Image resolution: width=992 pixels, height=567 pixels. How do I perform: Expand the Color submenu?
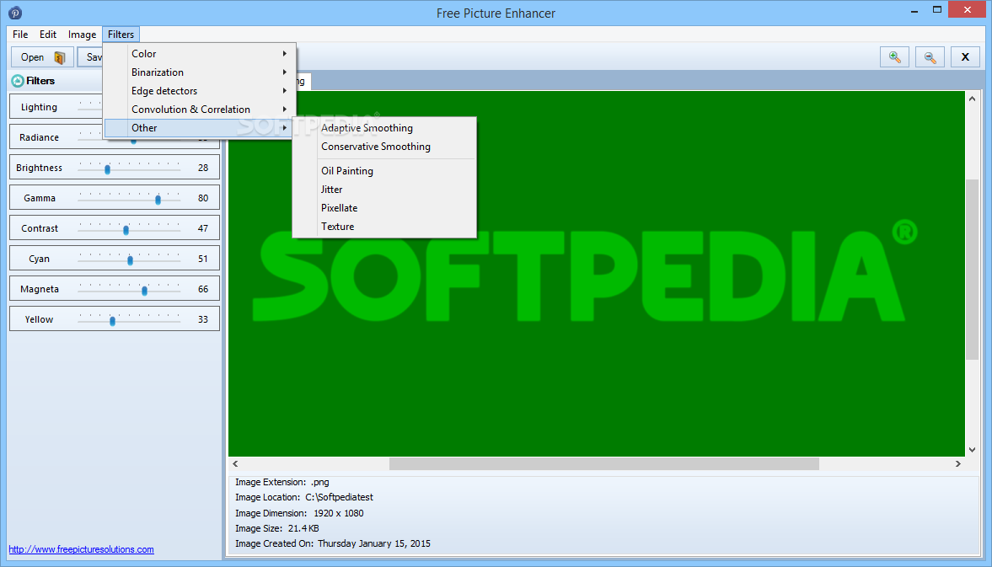(x=199, y=54)
